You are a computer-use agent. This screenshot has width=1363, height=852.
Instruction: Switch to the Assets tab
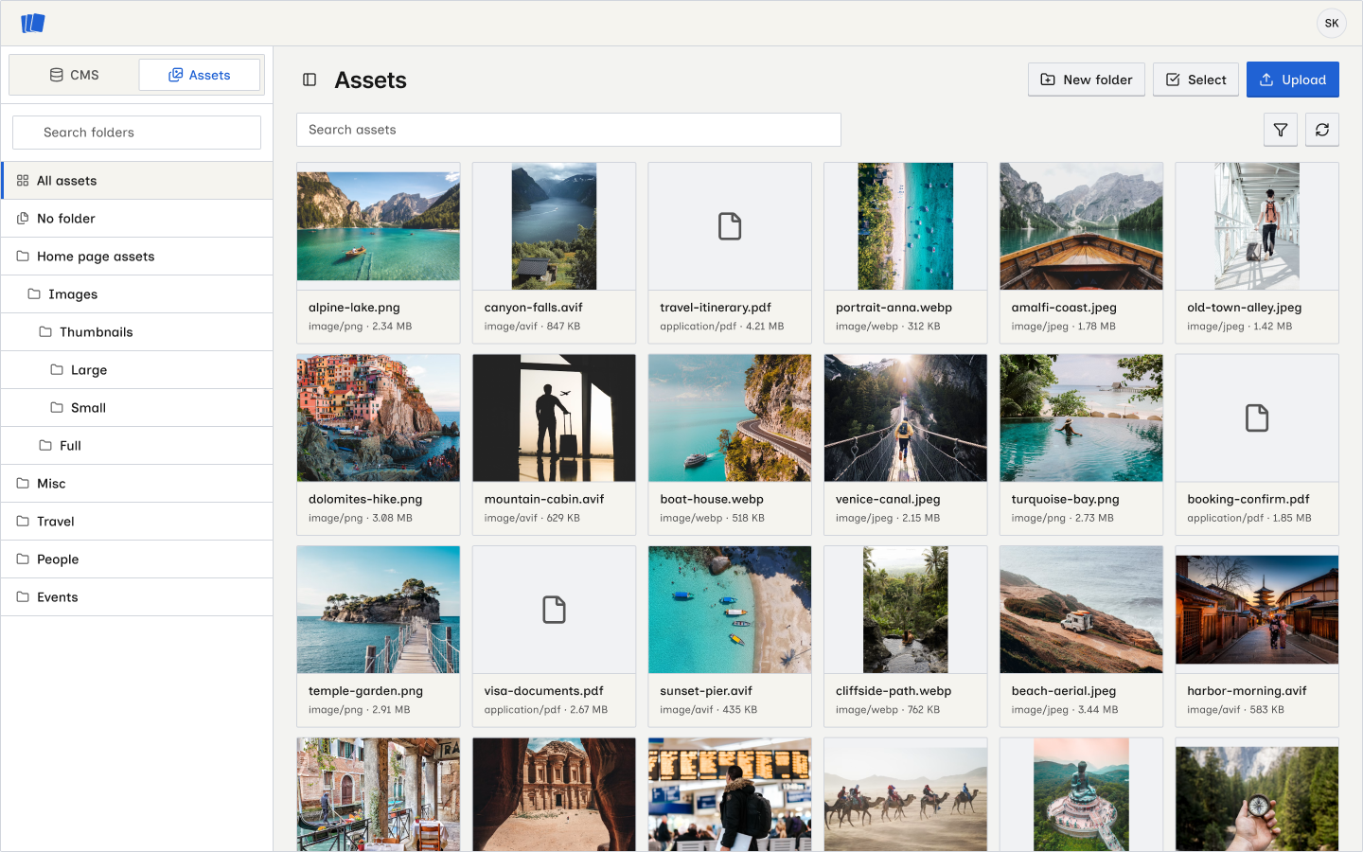200,75
